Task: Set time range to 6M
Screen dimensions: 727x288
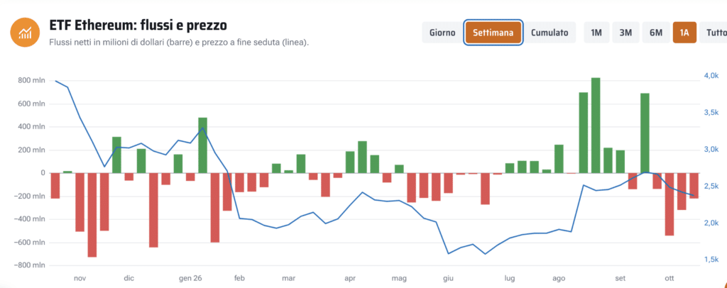Action: point(655,33)
